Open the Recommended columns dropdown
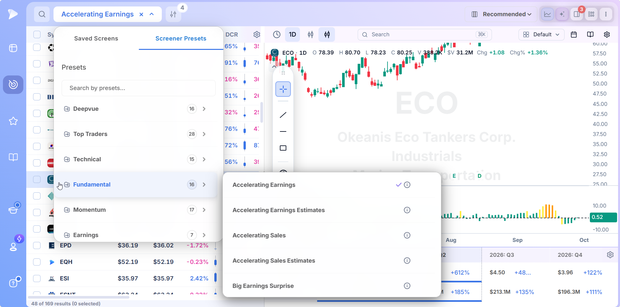This screenshot has height=307, width=620. [501, 14]
